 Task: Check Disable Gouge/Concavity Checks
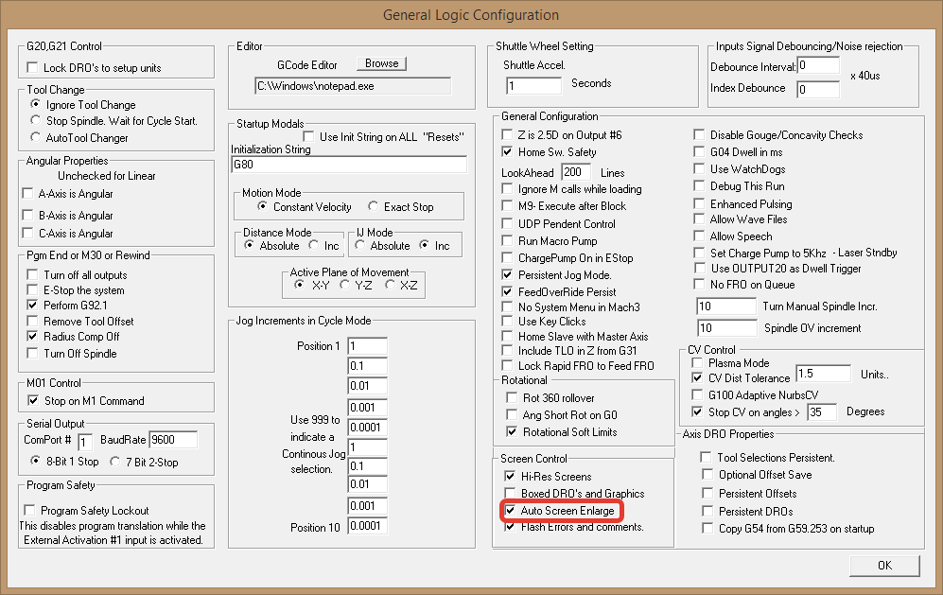tap(699, 134)
